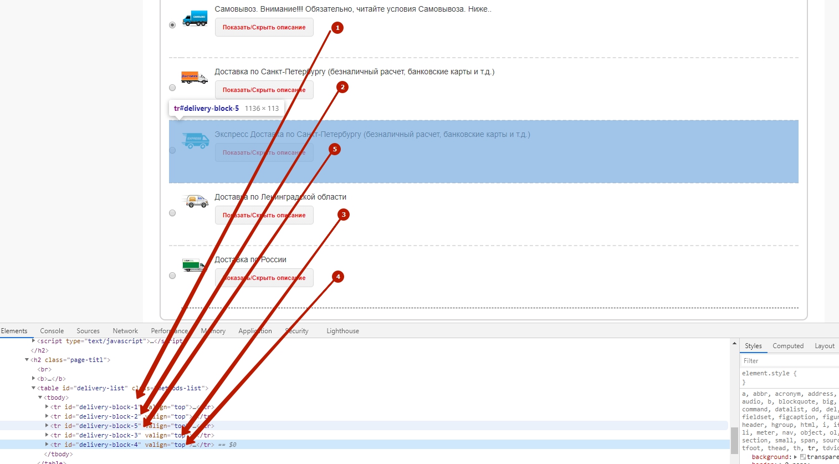Click Показать/Скрыть описание under Самовывоз
This screenshot has height=464, width=839.
coord(264,27)
